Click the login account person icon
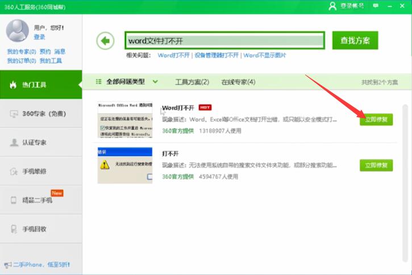The width and height of the screenshot is (412, 275). coord(332,6)
